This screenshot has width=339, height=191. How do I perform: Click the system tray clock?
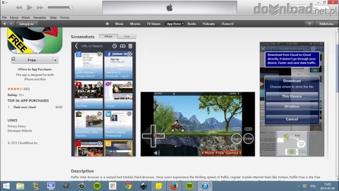click(x=327, y=186)
